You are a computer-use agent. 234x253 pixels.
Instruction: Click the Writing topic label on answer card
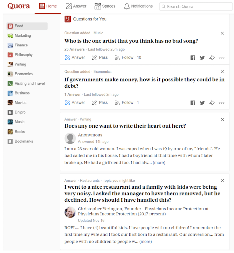point(86,119)
